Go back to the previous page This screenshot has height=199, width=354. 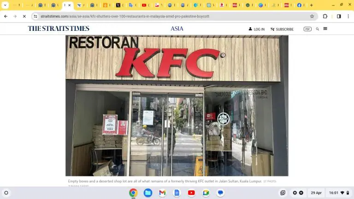(x=6, y=16)
